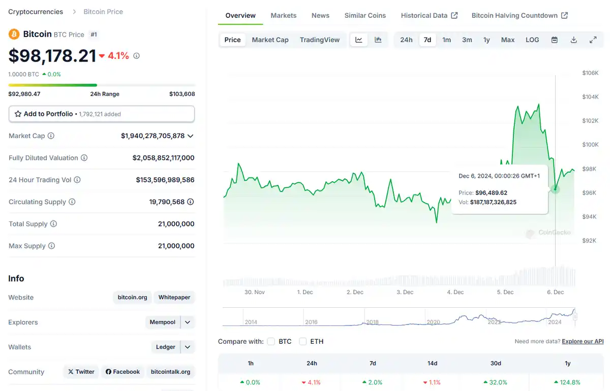Select 24h chart range
This screenshot has width=610, height=391.
(406, 40)
